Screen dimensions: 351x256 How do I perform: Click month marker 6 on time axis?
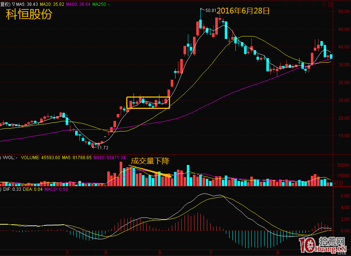click(x=160, y=253)
